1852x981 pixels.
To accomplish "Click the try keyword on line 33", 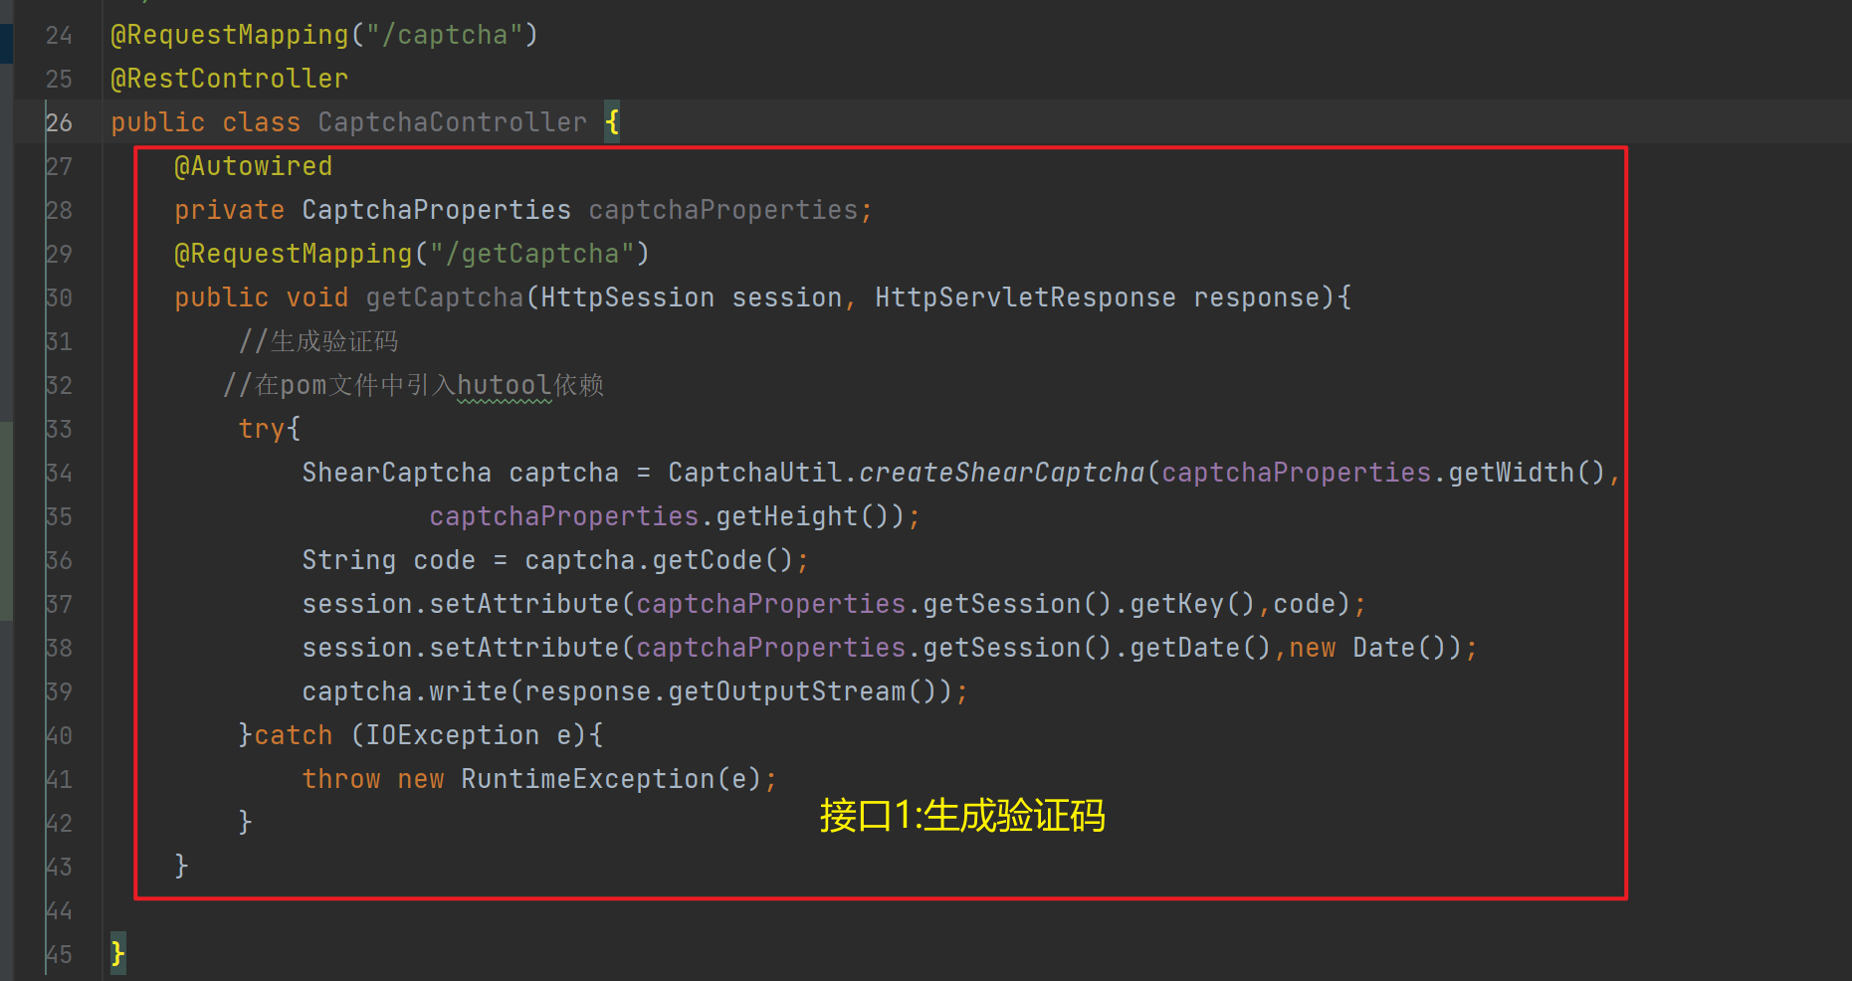I will (262, 429).
